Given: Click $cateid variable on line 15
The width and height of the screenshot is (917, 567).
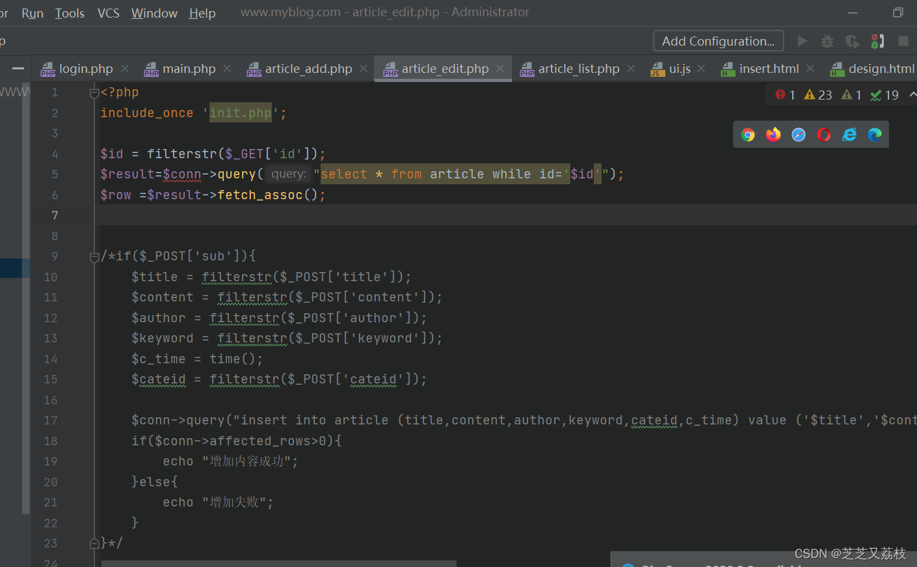Looking at the screenshot, I should (x=159, y=379).
